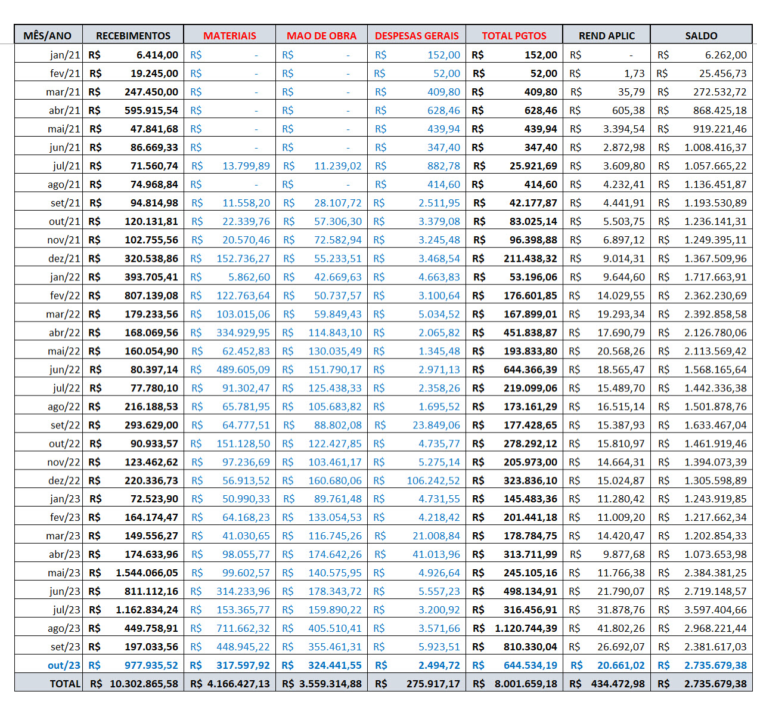Select the SALDO column header
This screenshot has width=757, height=710.
(701, 36)
